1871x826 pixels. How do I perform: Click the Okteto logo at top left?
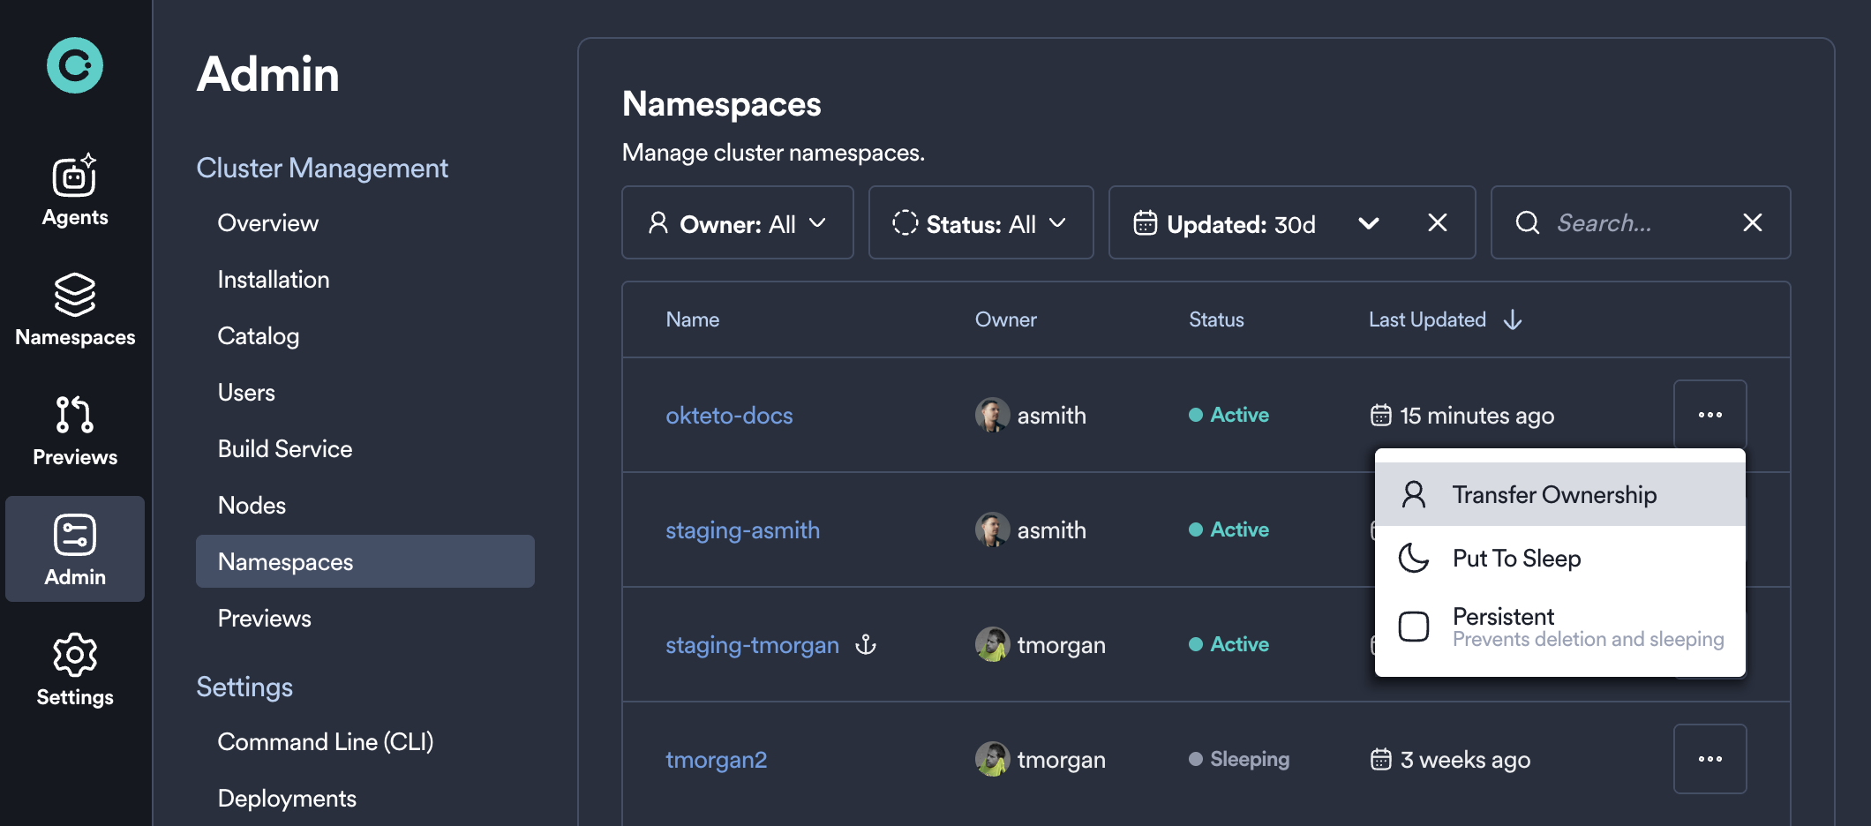tap(75, 64)
